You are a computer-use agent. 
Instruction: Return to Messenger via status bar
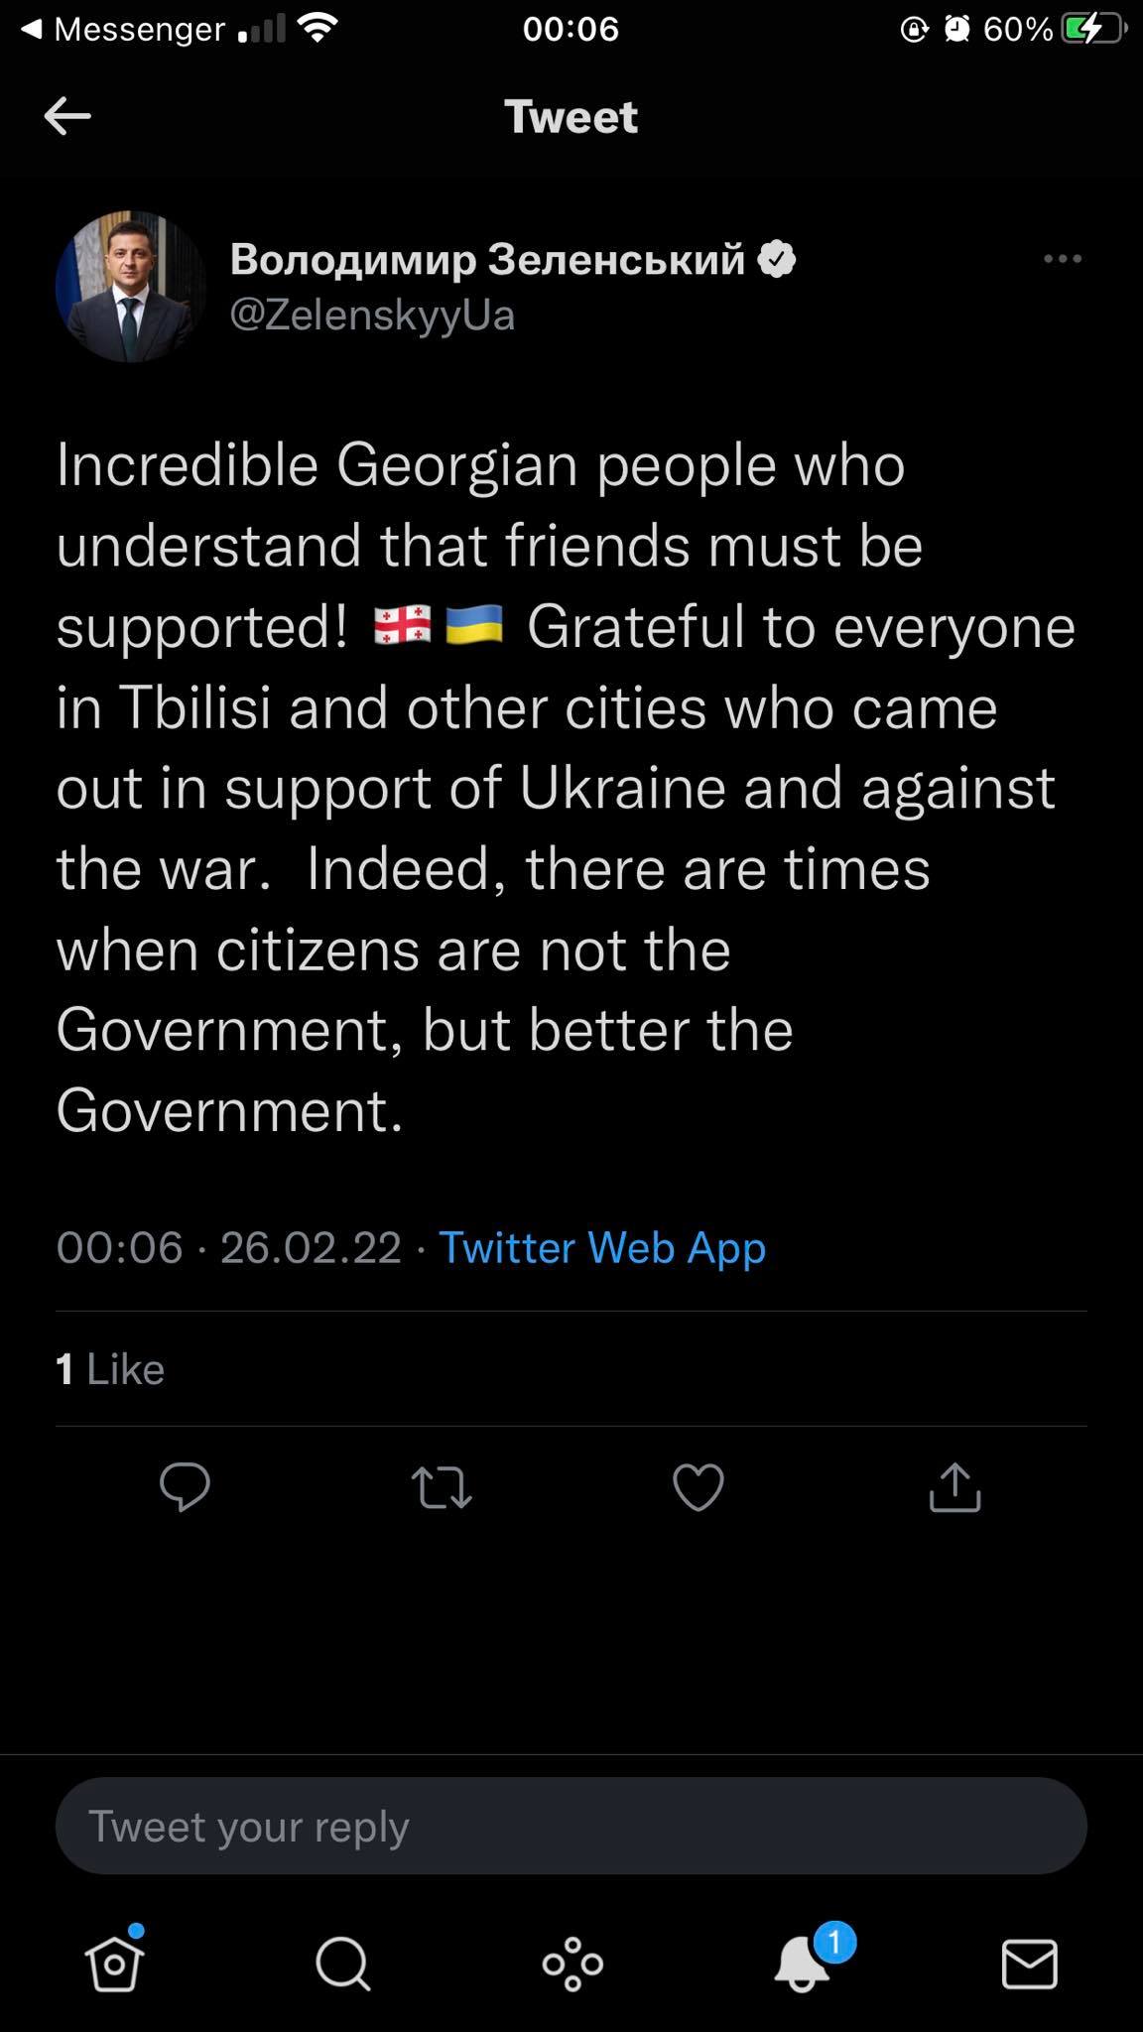(x=124, y=30)
